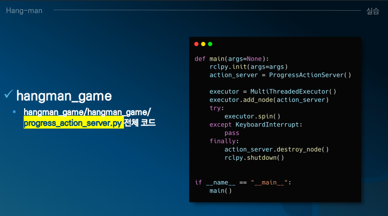Screen dimensions: 388x216
Task: Click the executor.add_node(action_server) line
Action: pyautogui.click(x=269, y=100)
